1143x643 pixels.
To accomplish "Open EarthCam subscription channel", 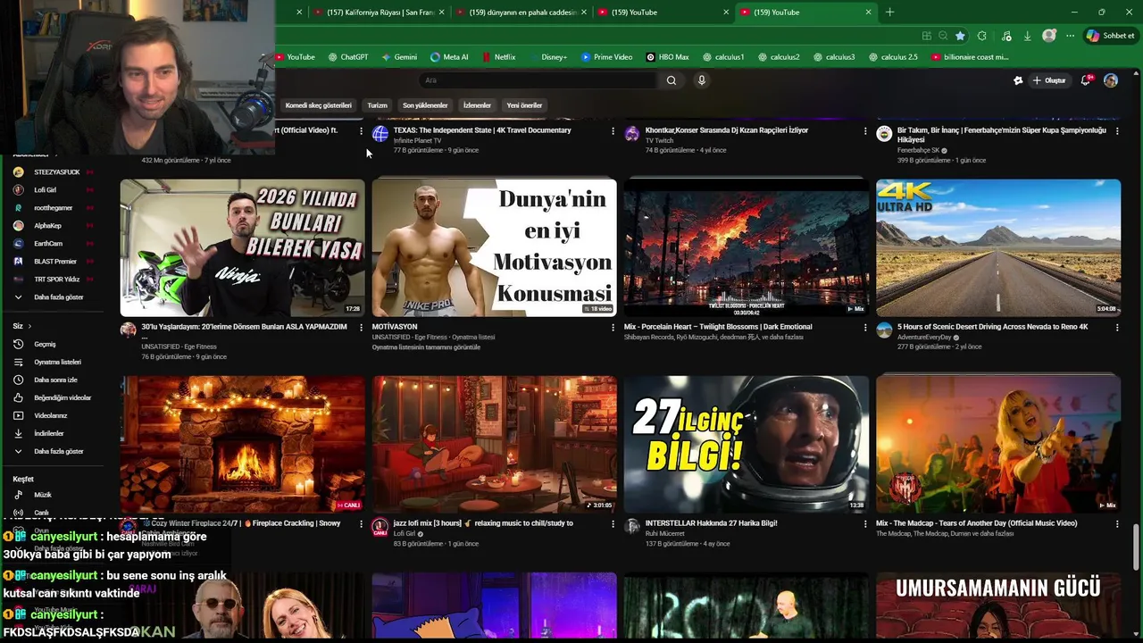I will (x=48, y=244).
